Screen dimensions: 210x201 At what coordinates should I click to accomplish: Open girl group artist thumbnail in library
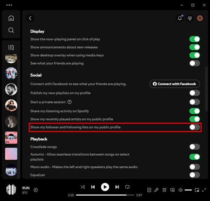(x=11, y=73)
